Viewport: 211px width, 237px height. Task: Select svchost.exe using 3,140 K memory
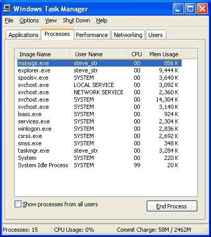click(x=99, y=107)
